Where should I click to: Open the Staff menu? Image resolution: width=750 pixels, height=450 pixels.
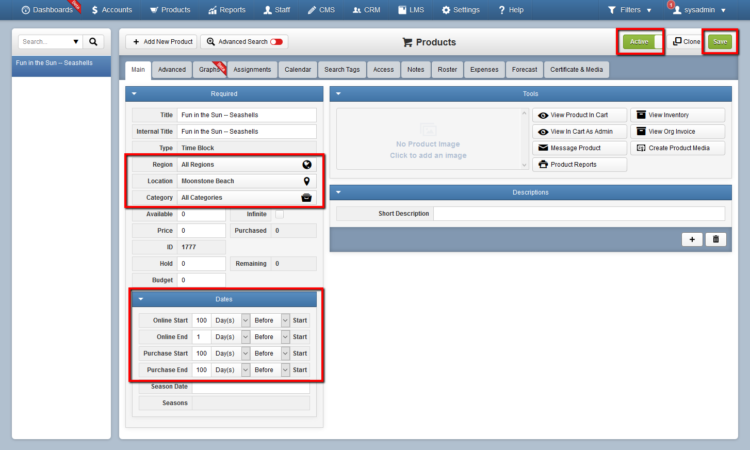(277, 10)
